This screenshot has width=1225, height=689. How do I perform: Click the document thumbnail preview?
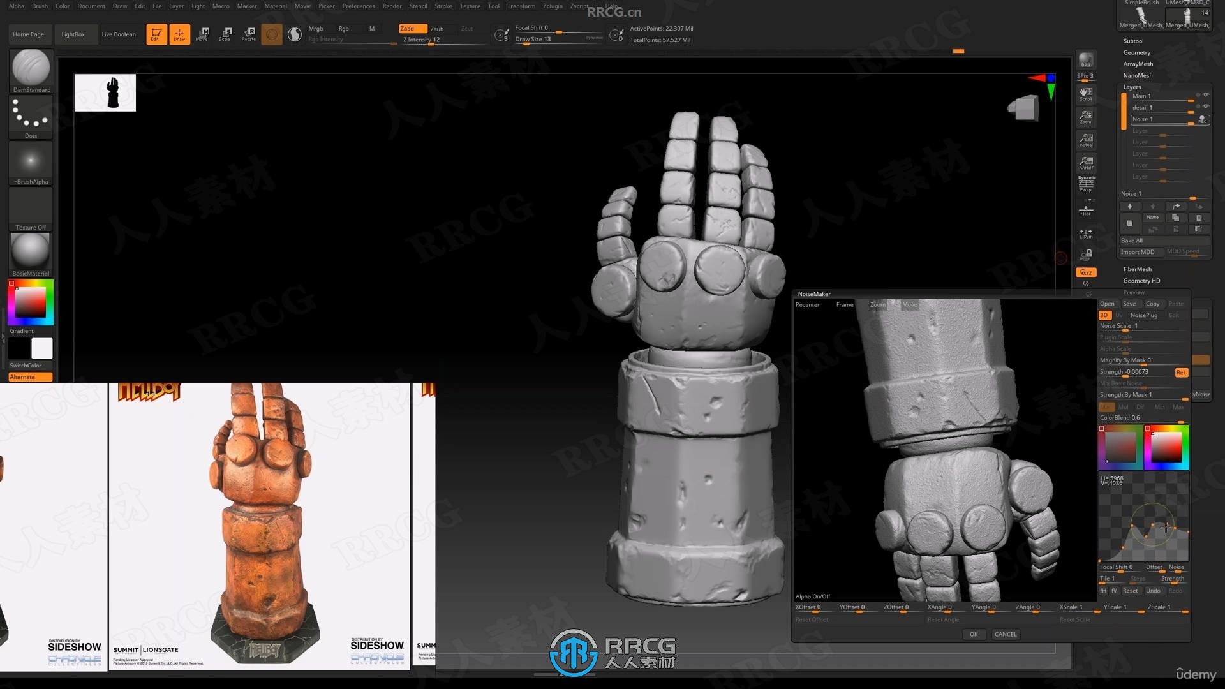pos(105,93)
